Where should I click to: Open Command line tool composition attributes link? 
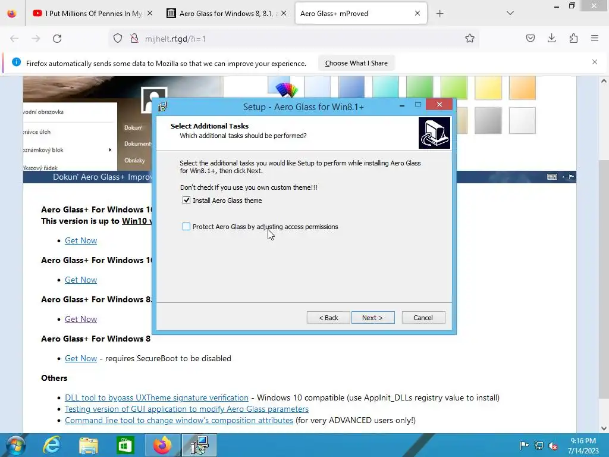178,420
